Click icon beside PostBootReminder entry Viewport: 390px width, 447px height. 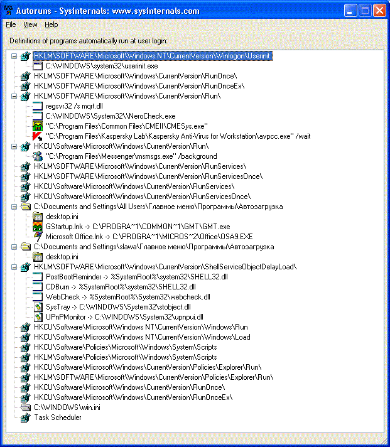click(x=37, y=277)
